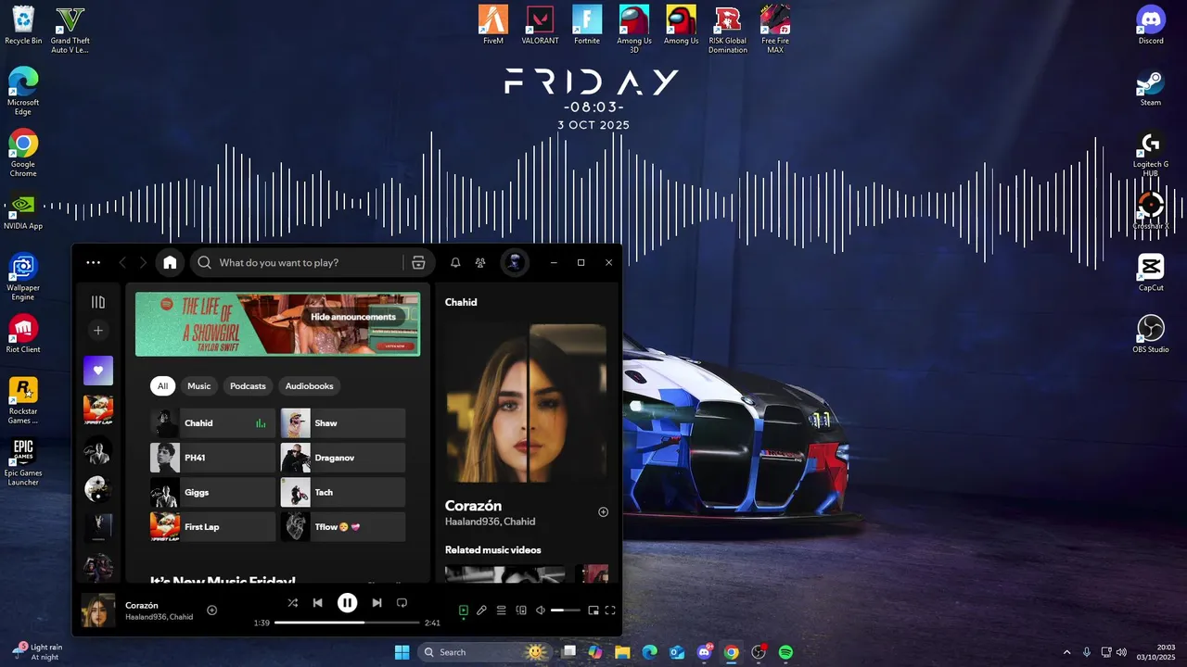This screenshot has width=1187, height=667.
Task: Enter Spotify full screen mode
Action: tap(610, 610)
